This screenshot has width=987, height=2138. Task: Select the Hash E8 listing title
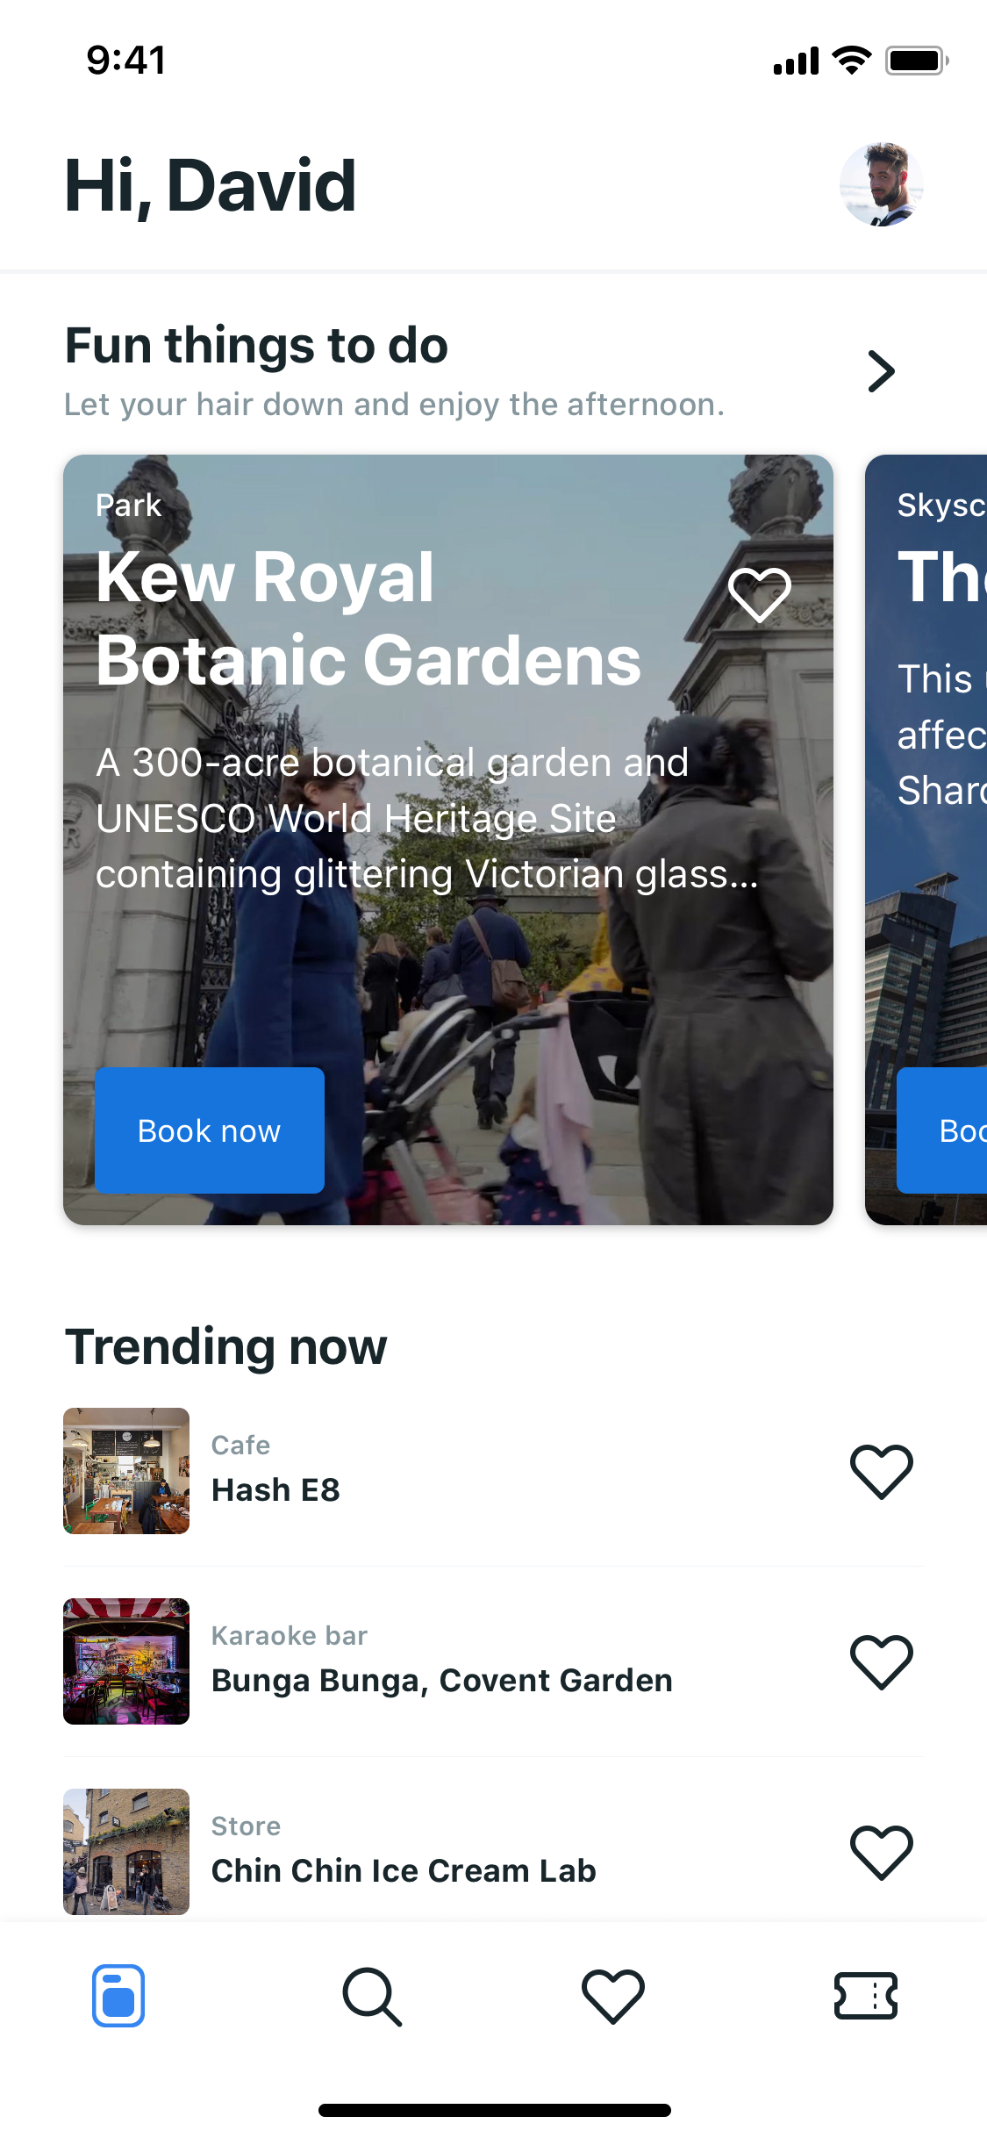[x=275, y=1490]
